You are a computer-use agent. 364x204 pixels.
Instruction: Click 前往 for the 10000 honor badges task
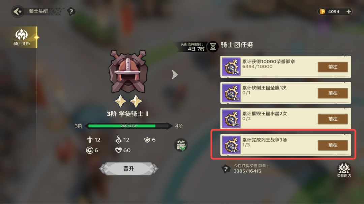point(333,67)
